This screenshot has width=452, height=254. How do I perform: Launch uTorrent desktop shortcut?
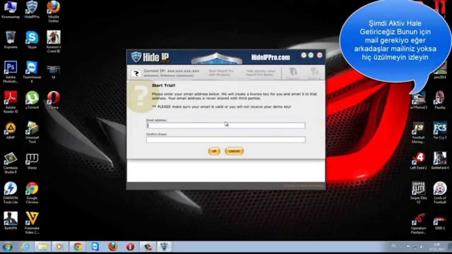click(32, 100)
